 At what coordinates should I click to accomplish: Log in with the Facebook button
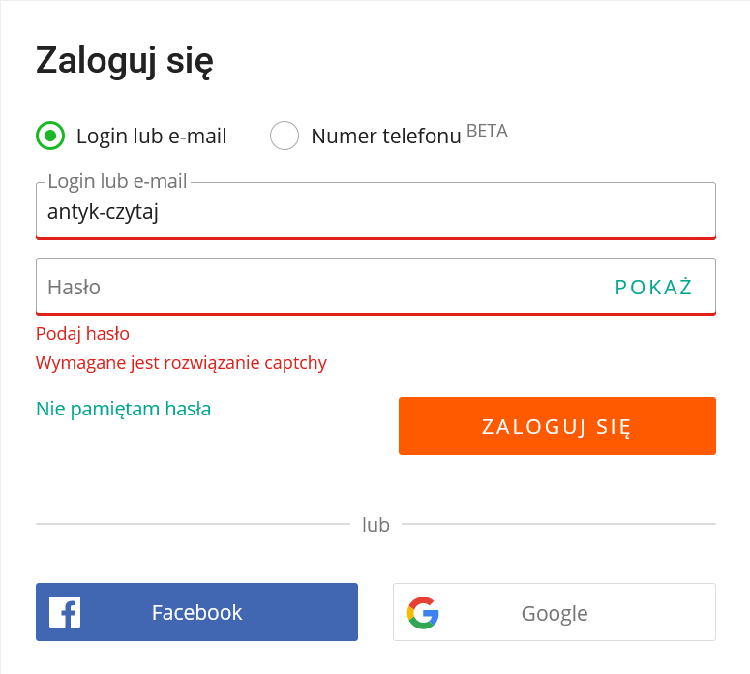[x=196, y=612]
